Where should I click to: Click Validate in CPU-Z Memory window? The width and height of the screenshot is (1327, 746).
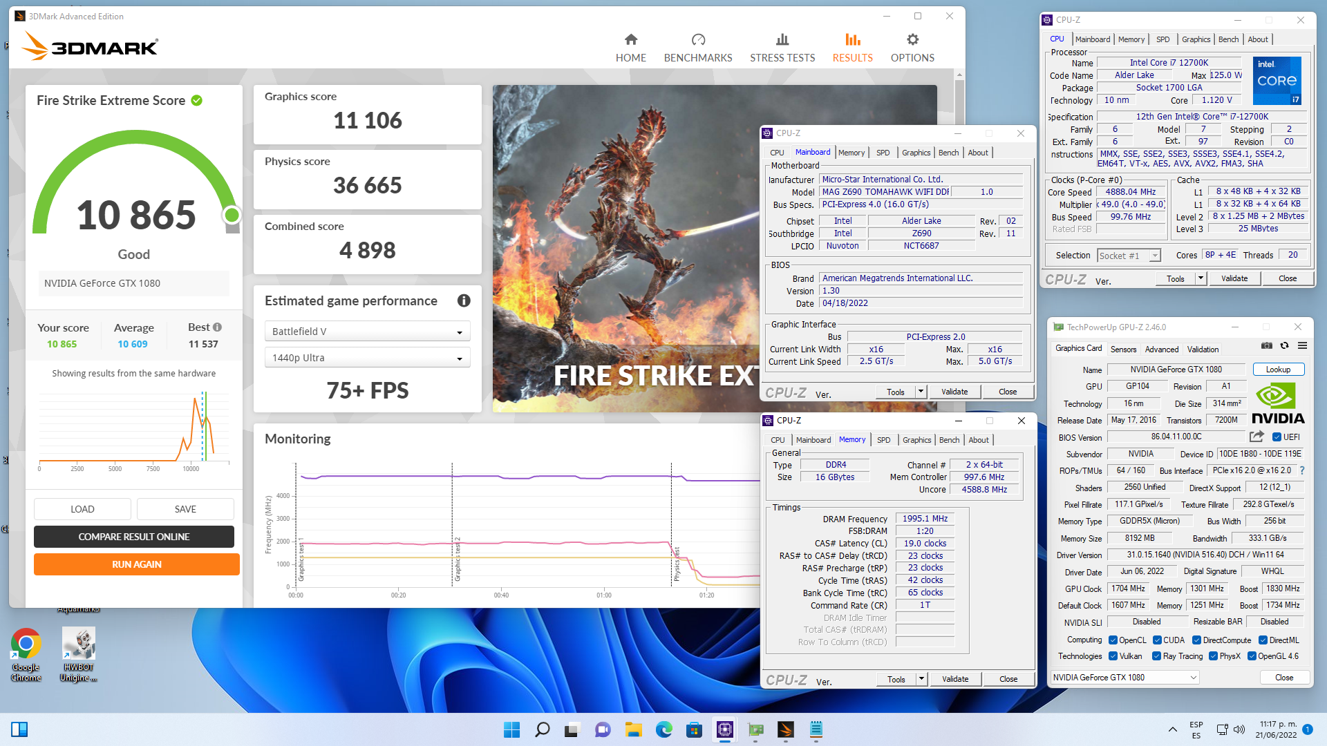[x=954, y=679]
